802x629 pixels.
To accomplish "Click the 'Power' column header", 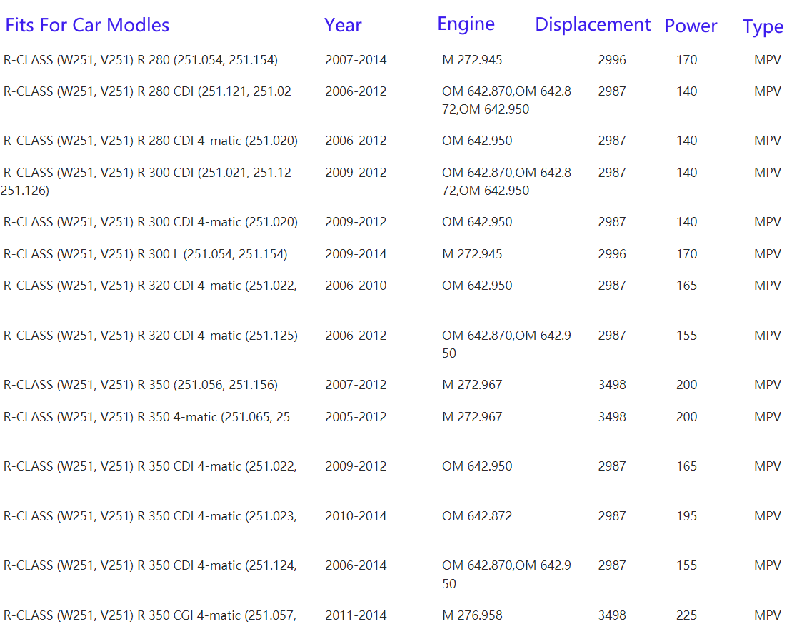I will coord(691,26).
